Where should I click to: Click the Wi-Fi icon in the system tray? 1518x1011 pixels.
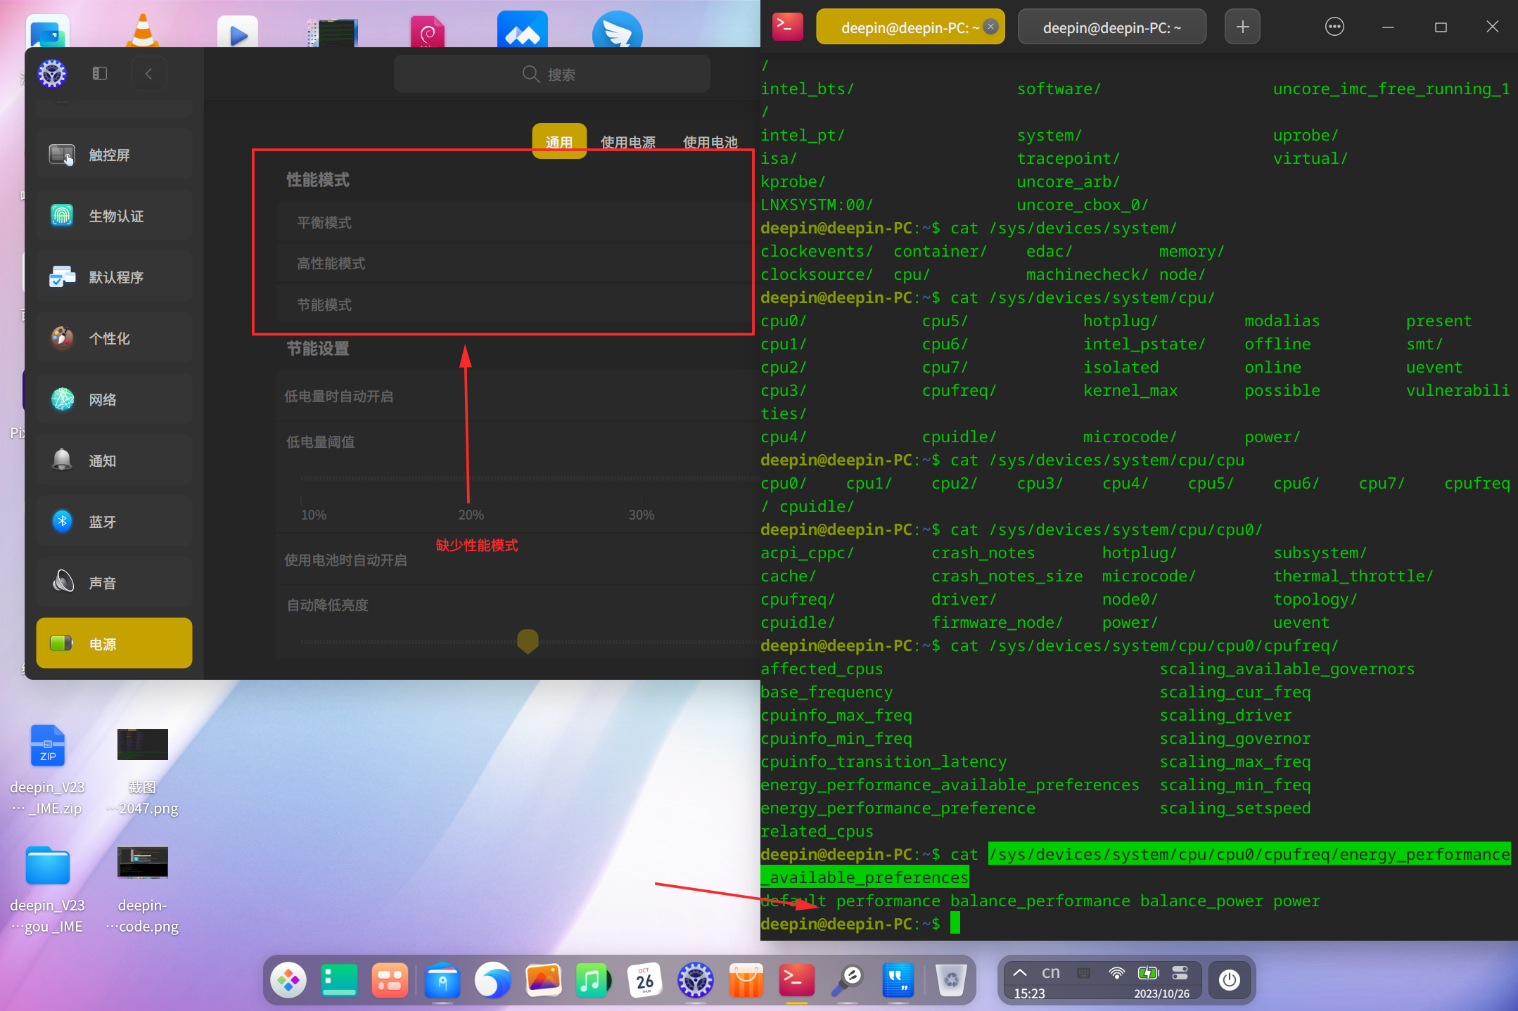point(1116,972)
